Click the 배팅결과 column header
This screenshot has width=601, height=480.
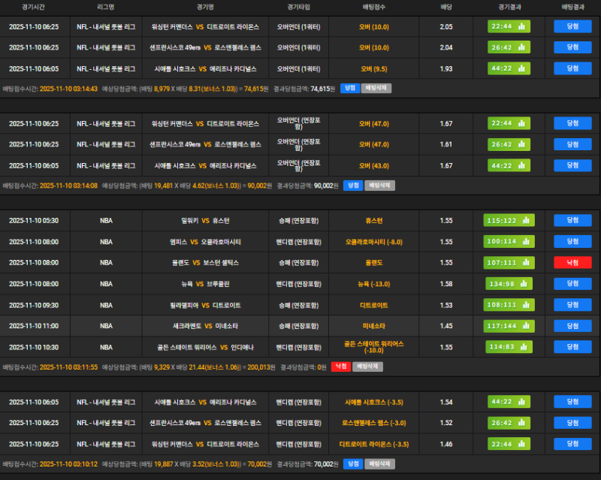[572, 6]
